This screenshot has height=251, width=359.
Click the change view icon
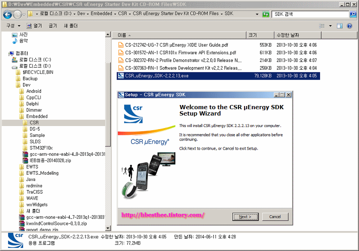322,26
